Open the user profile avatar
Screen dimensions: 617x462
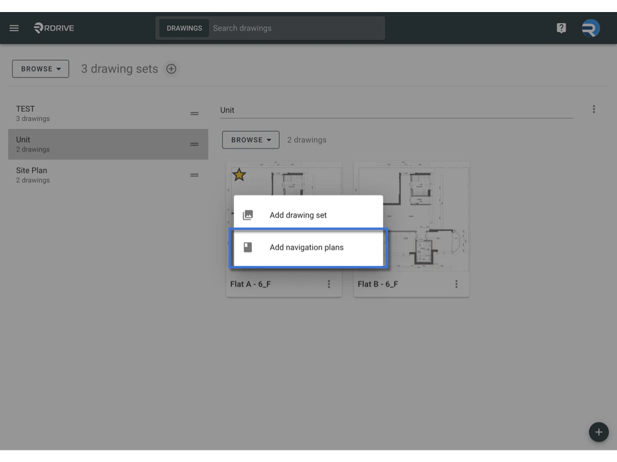click(590, 28)
